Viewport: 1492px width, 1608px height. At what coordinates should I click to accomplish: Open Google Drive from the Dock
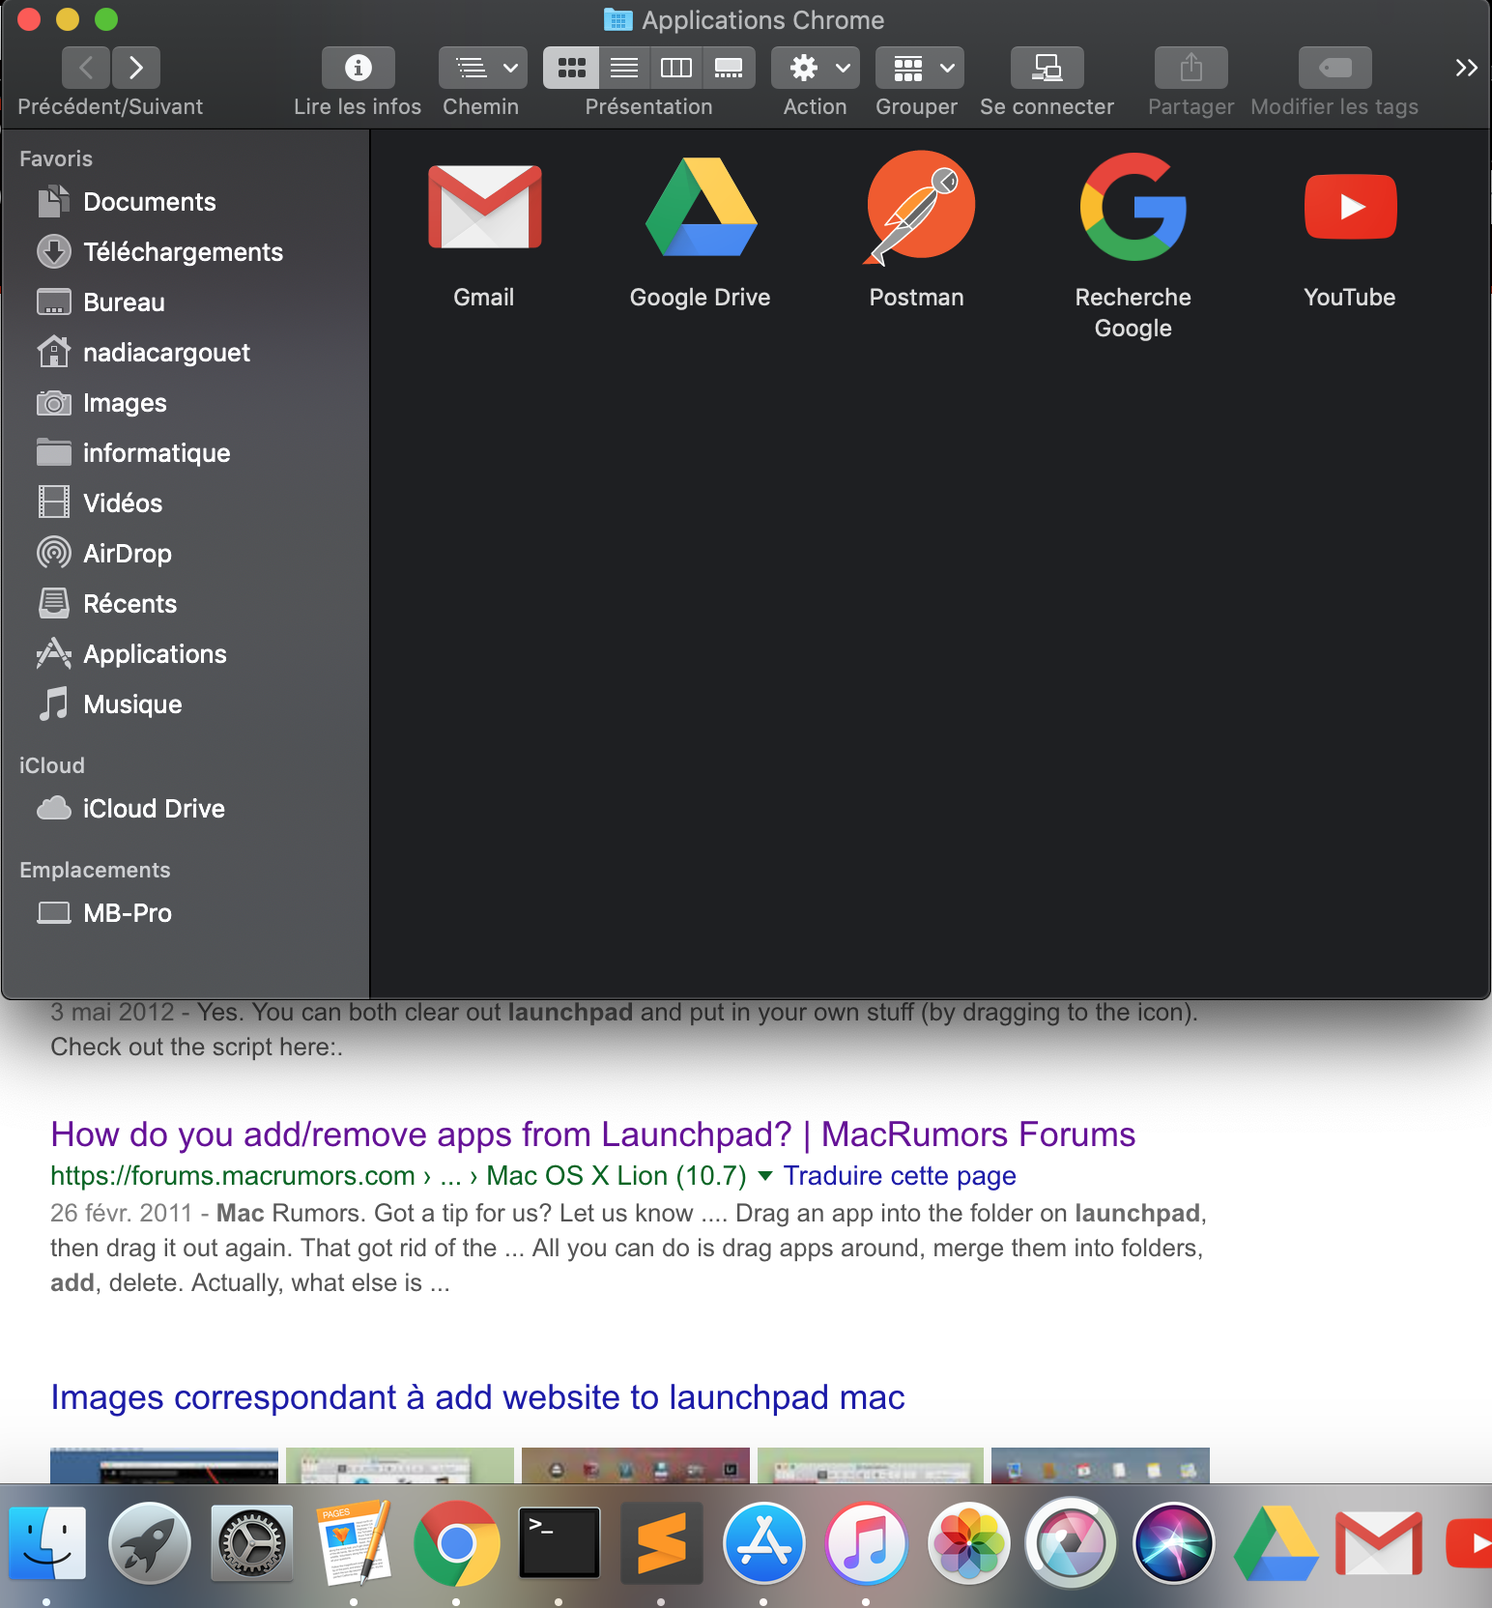(1276, 1543)
